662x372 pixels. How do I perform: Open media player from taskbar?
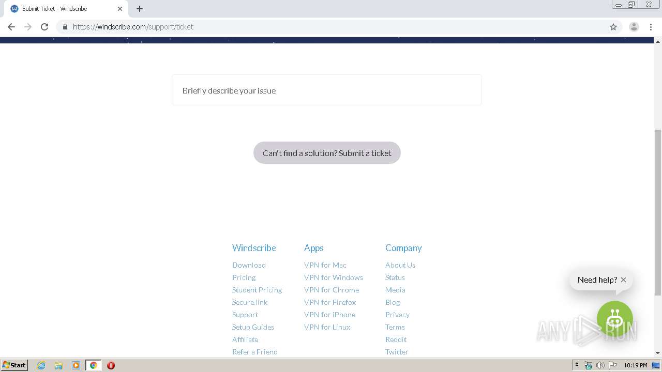(x=76, y=365)
